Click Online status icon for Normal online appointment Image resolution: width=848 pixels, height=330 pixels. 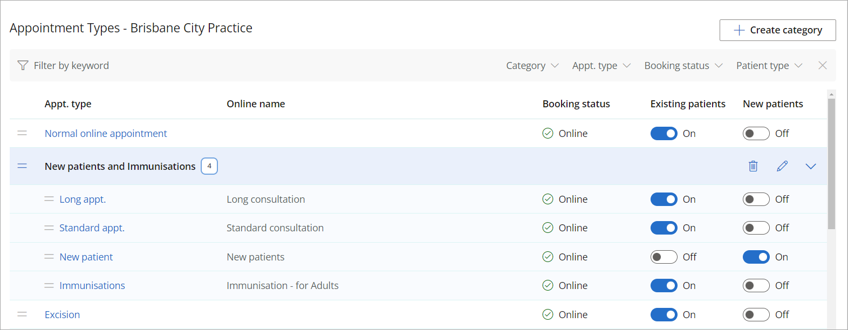click(x=548, y=133)
